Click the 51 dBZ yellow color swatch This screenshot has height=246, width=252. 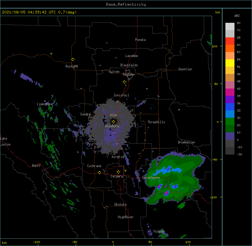coord(230,63)
